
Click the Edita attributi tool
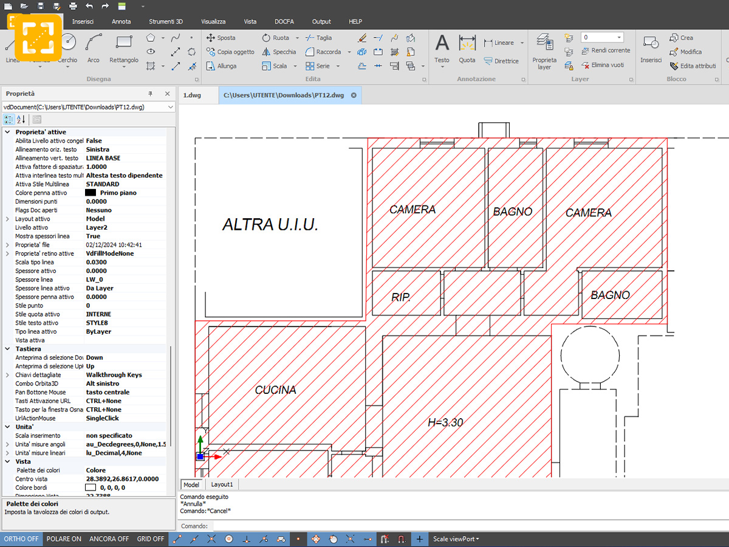coord(693,66)
